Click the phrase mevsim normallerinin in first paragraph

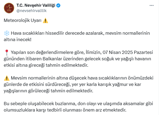pyautogui.click(x=128, y=33)
